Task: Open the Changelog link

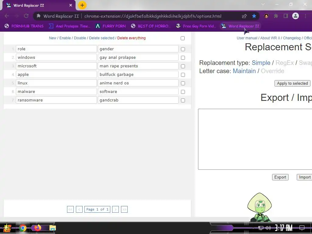Action: 292,38
